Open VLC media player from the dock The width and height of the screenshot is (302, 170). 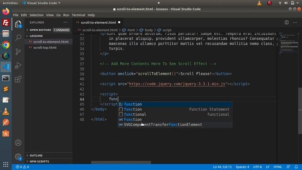click(x=6, y=111)
